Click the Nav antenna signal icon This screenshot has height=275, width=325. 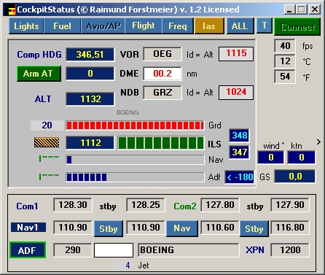(x=49, y=158)
